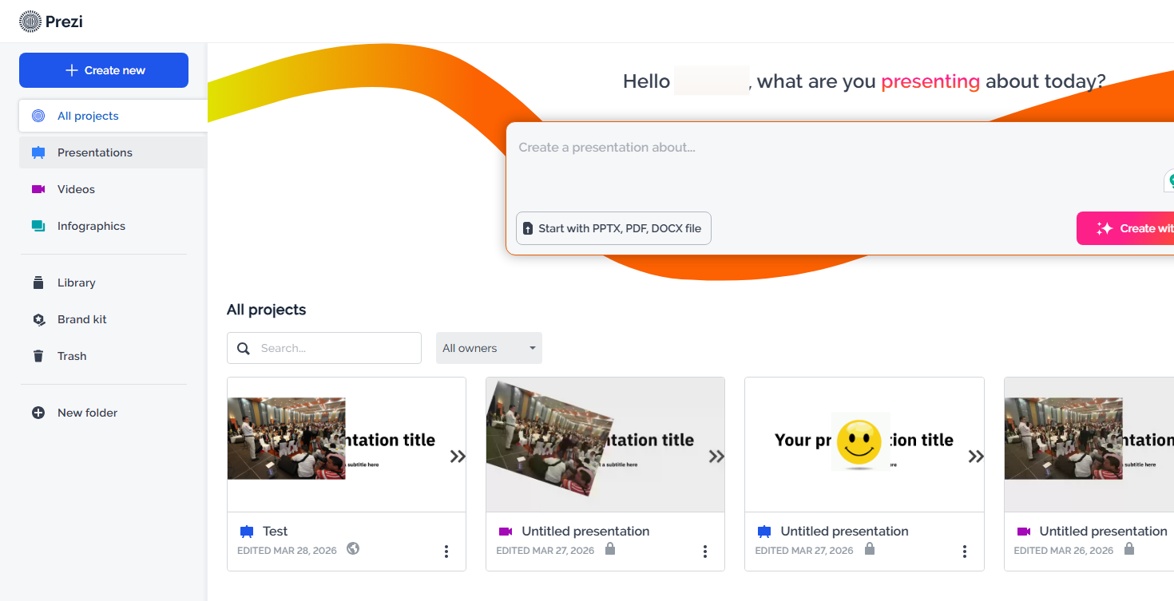
Task: Select Presentations in the sidebar
Action: (112, 152)
